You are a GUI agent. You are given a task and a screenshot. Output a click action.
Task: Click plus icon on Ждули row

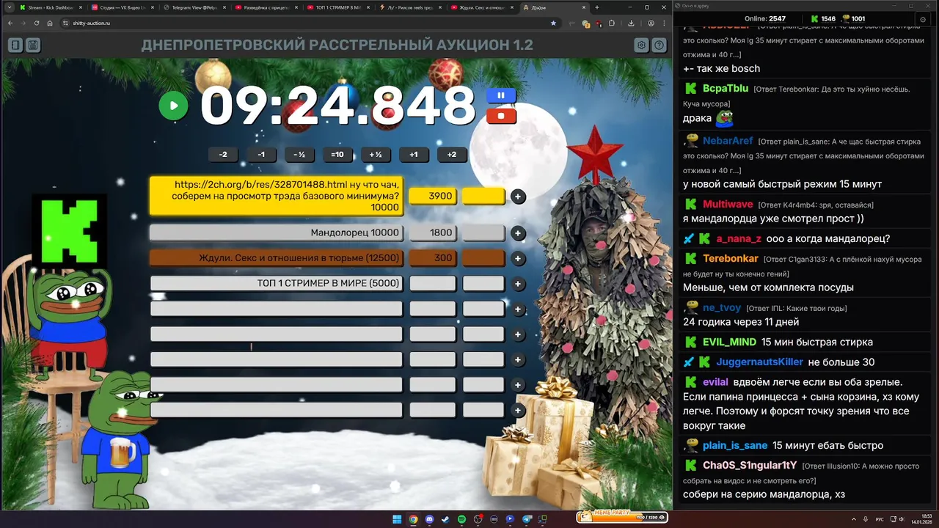coord(518,258)
